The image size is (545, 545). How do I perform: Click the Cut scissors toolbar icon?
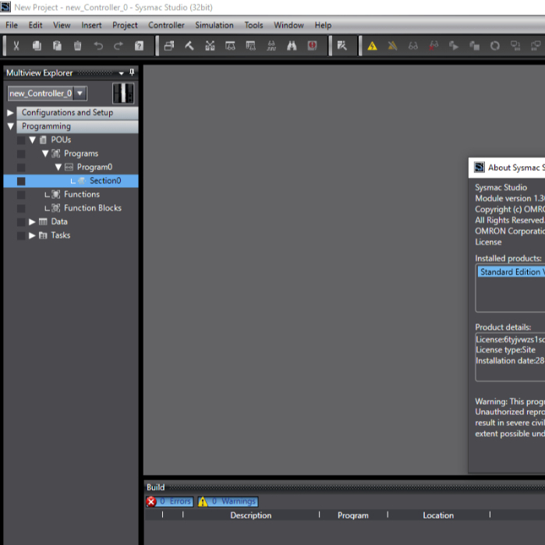click(16, 46)
